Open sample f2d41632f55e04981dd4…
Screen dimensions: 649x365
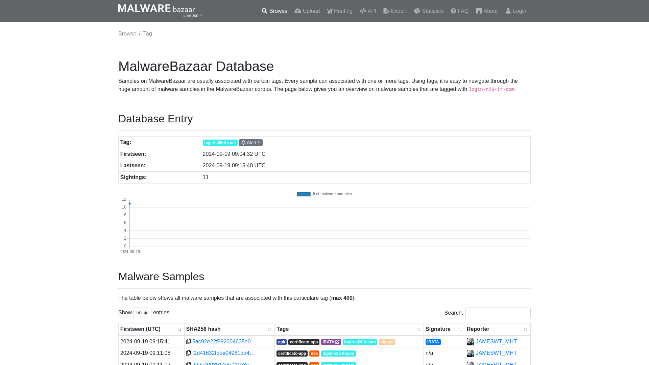coord(223,353)
